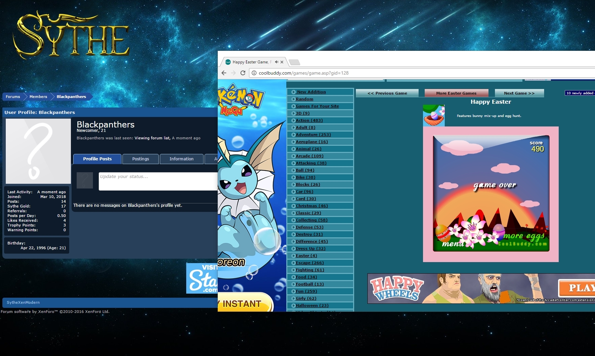Open the Destroy (31) category
Image resolution: width=595 pixels, height=356 pixels.
(x=309, y=234)
